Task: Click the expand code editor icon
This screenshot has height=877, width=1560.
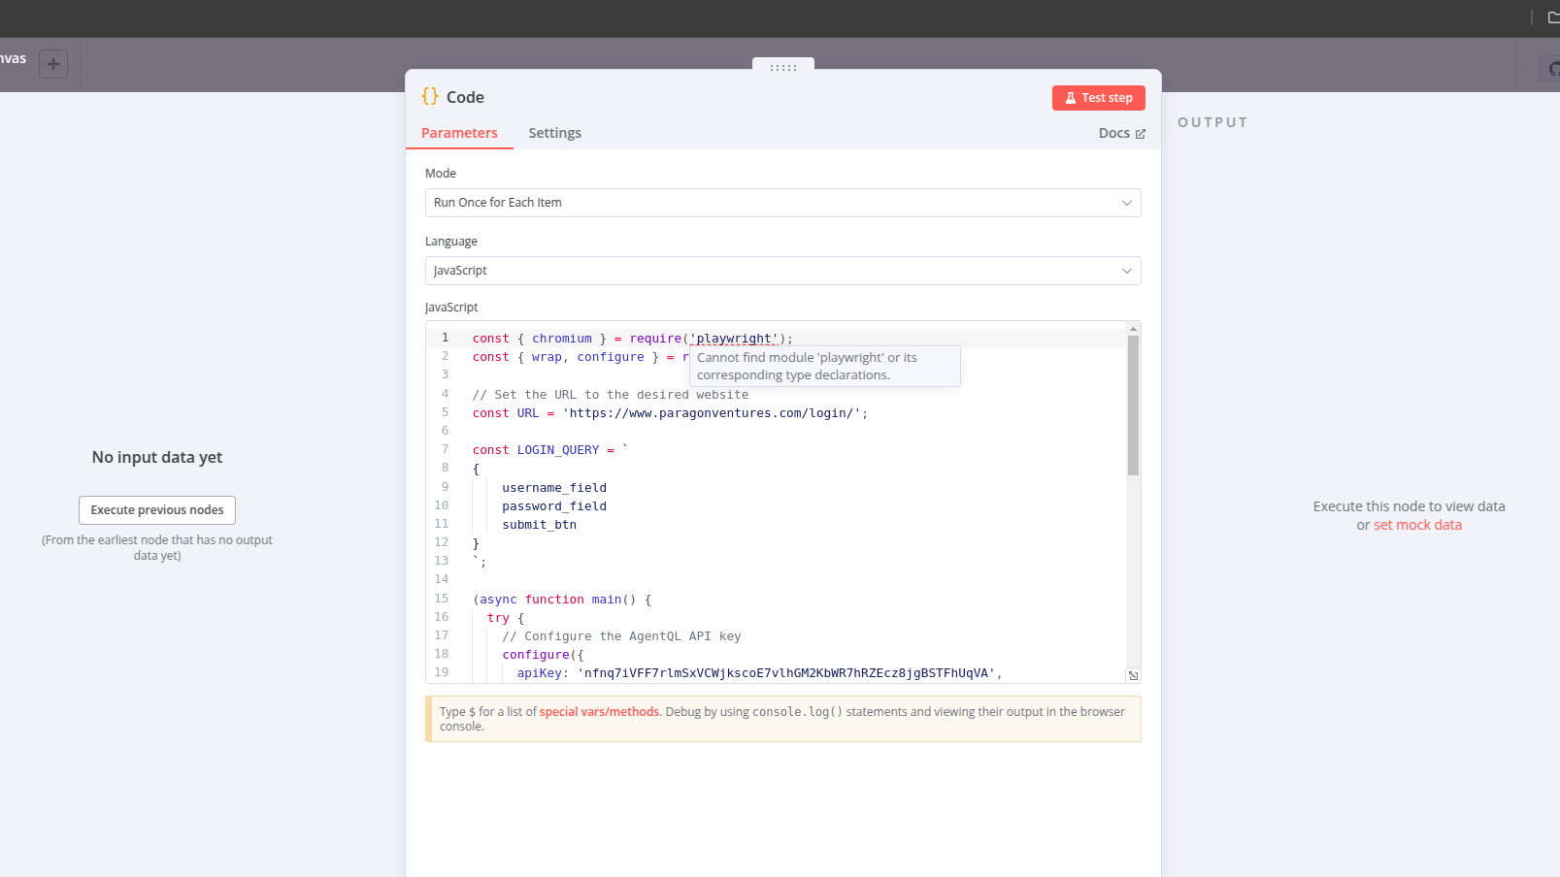Action: click(x=1133, y=675)
